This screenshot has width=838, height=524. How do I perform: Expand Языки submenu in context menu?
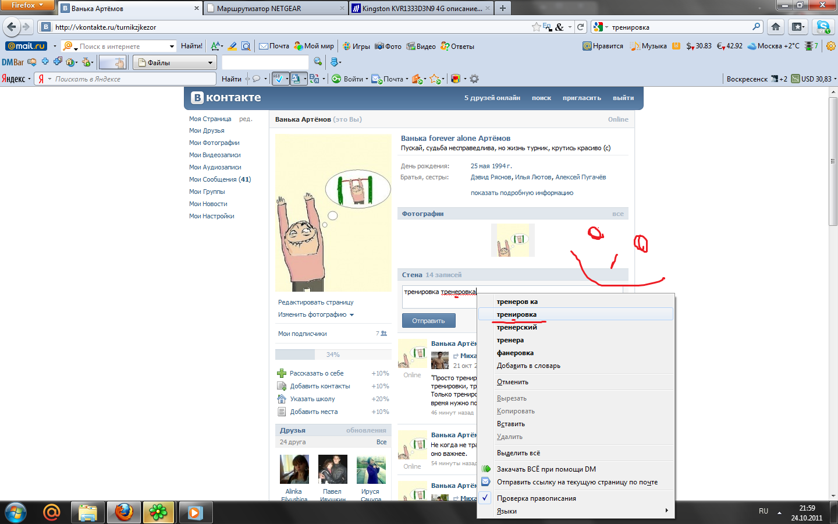[x=576, y=511]
